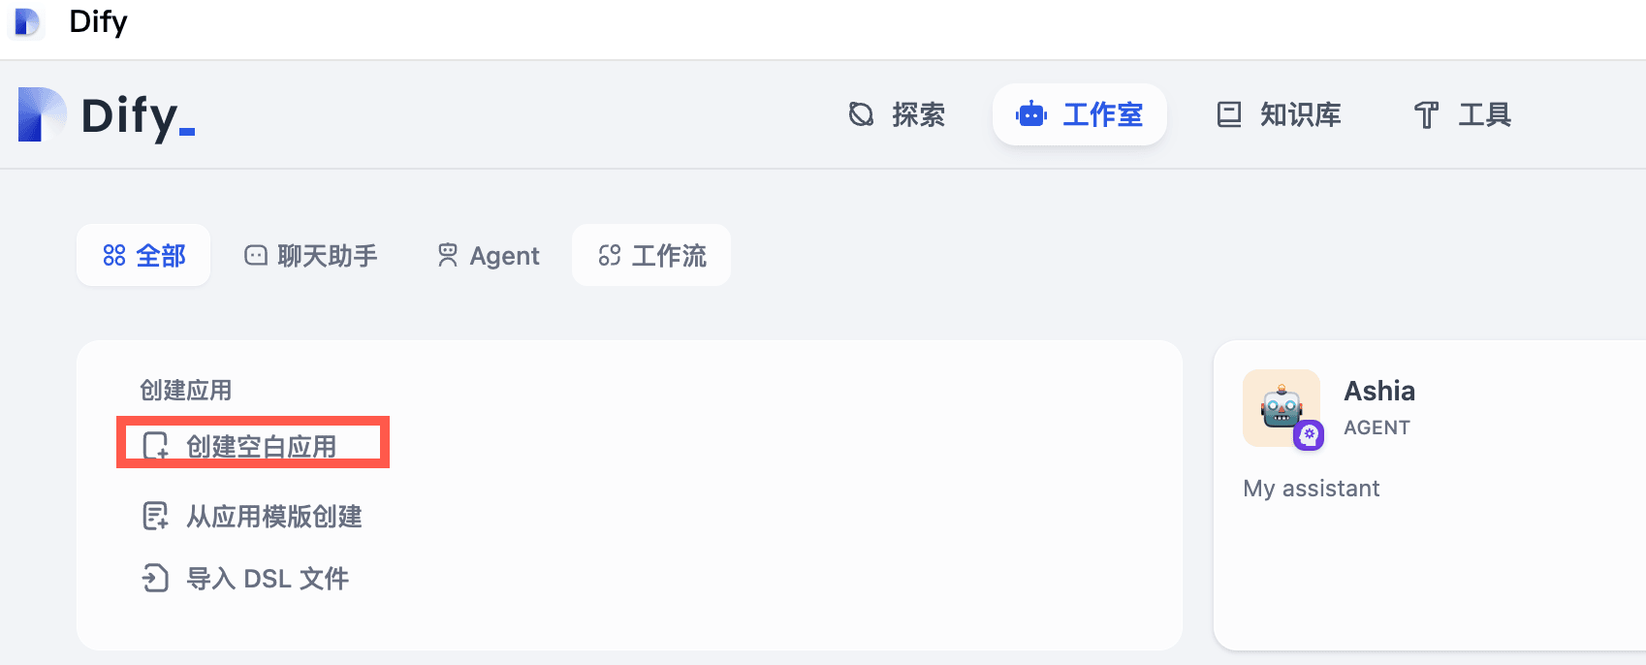The image size is (1646, 665).
Task: Click the 全部 filter to show all apps
Action: [143, 255]
